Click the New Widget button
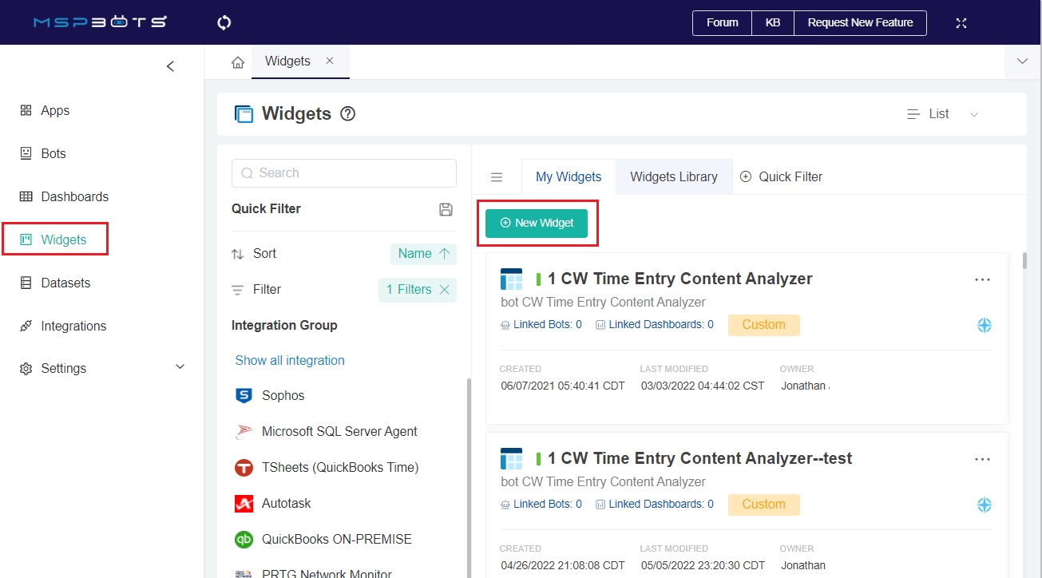The width and height of the screenshot is (1042, 578). coord(537,224)
